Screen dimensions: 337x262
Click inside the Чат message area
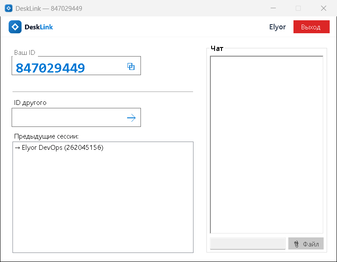coord(266,145)
